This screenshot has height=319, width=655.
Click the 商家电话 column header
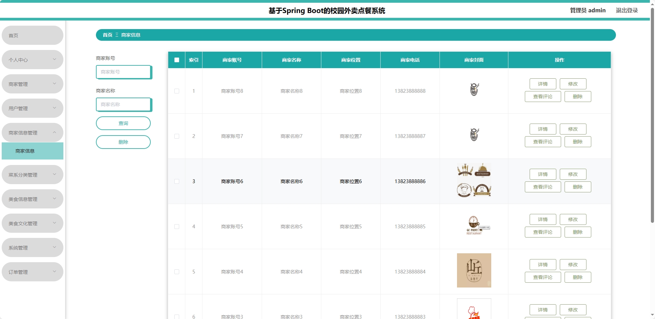click(x=410, y=60)
